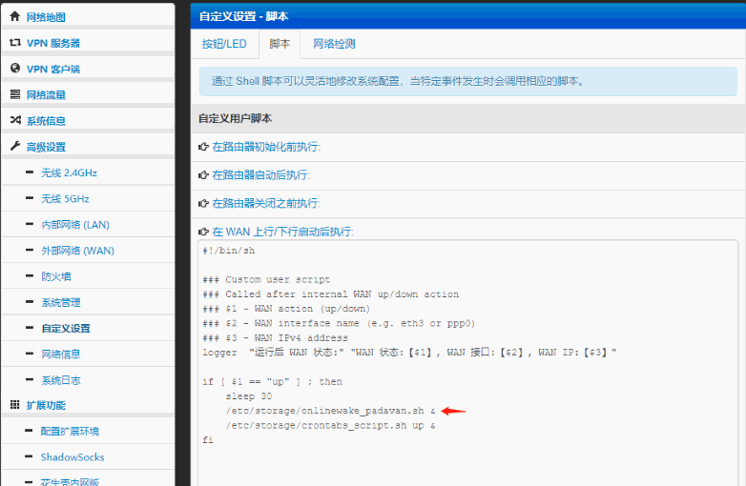Open 外部网络 (WAN) settings
Screen dimensions: 746x486
[x=77, y=251]
